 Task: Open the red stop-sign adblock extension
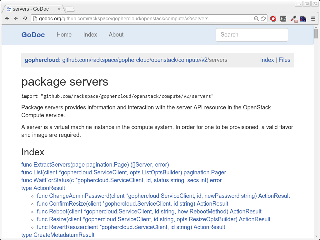(273, 18)
